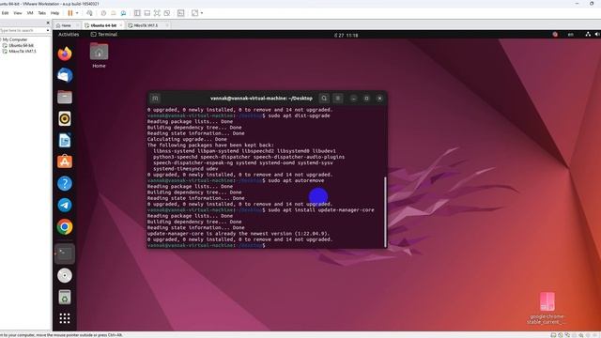Close the Ubuntu 64-bit tab
601x338 pixels.
click(121, 25)
